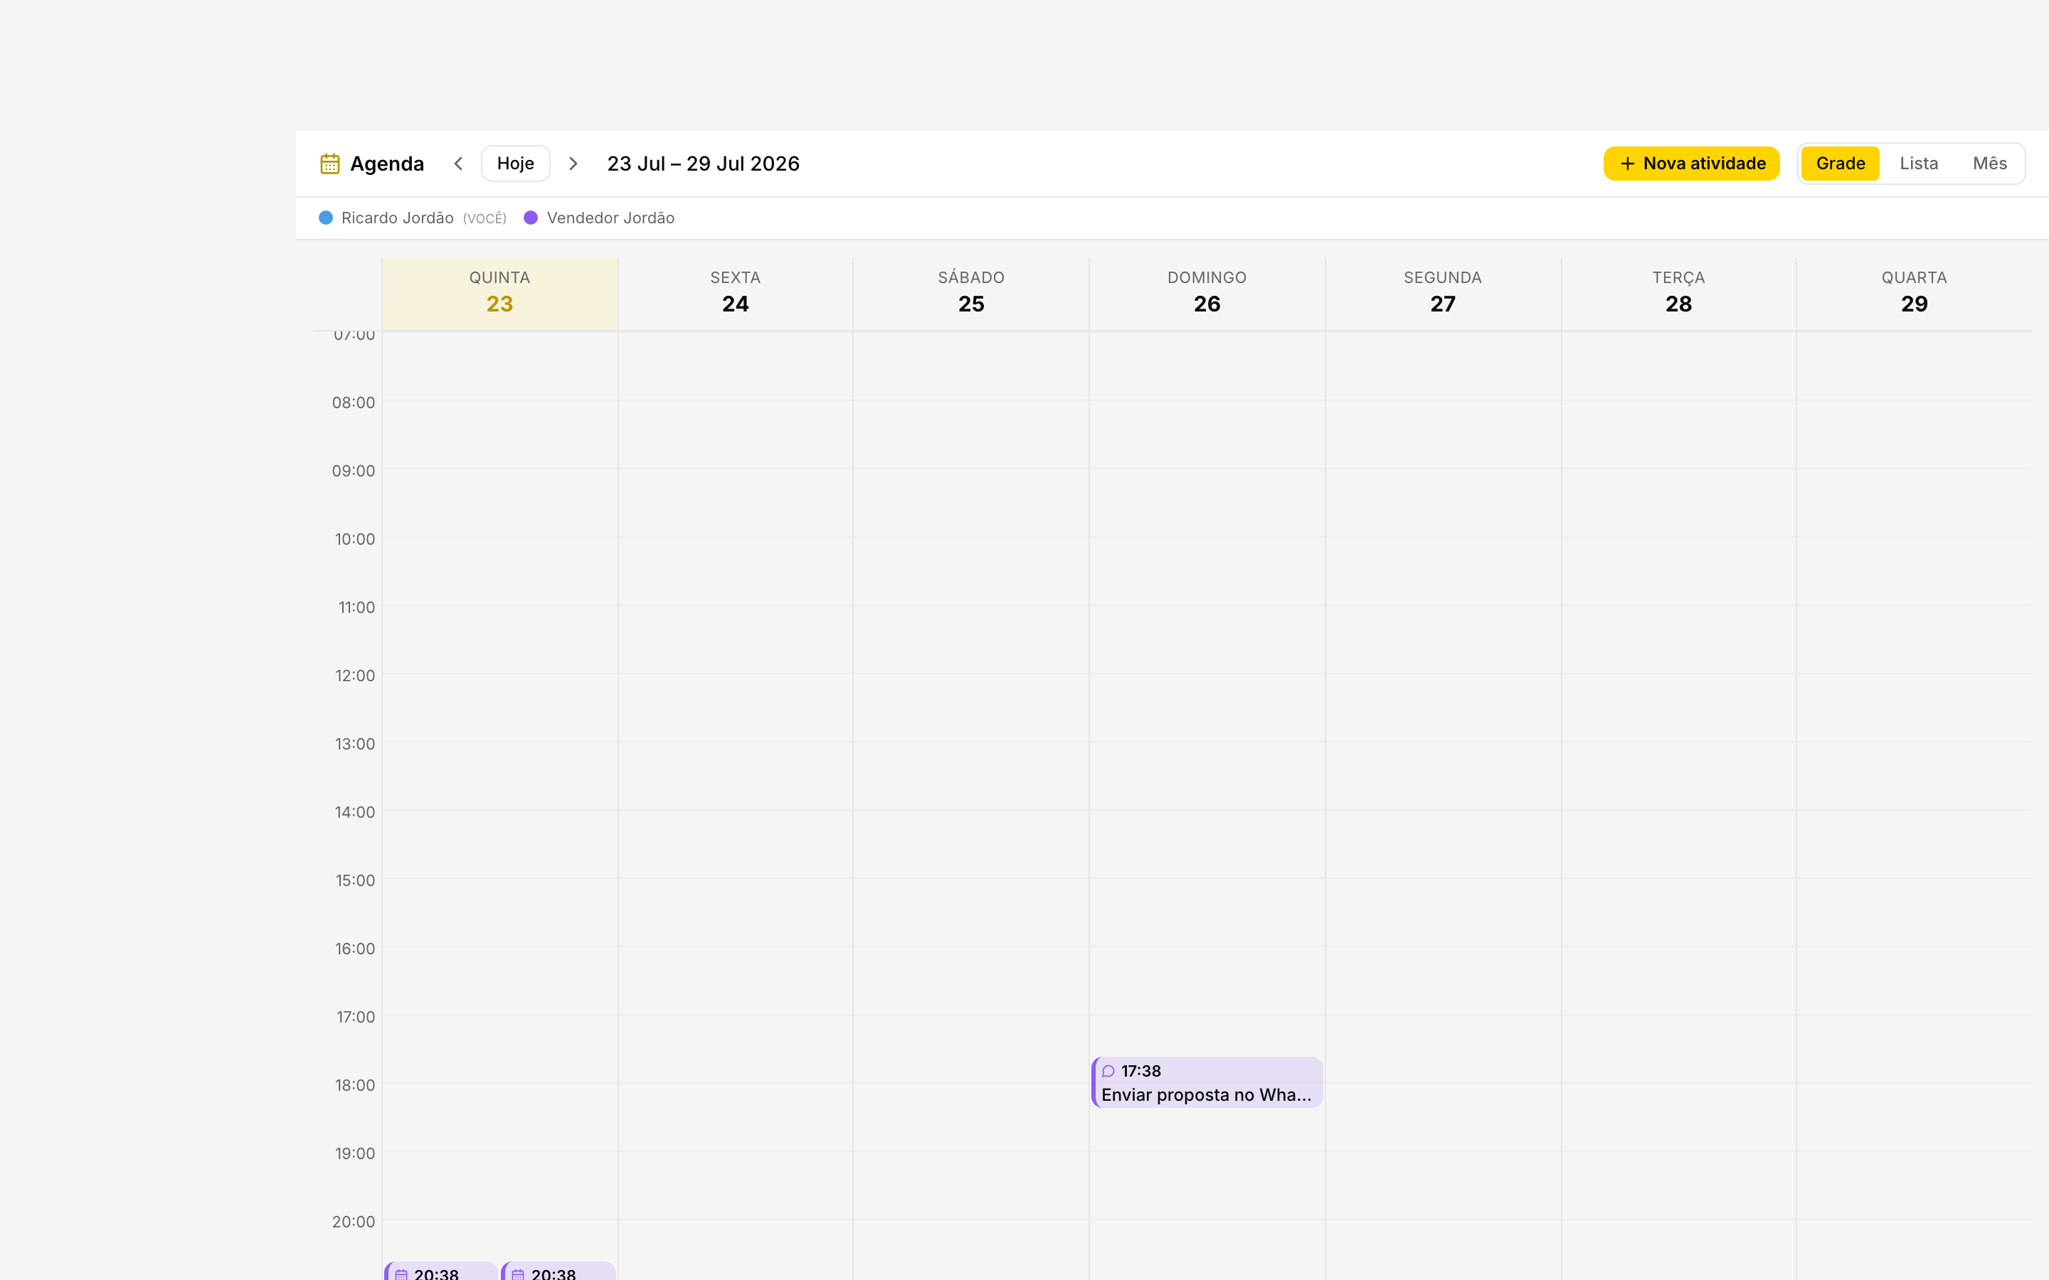Click the Agenda calendar icon
Screen dimensions: 2049x1280
329,164
